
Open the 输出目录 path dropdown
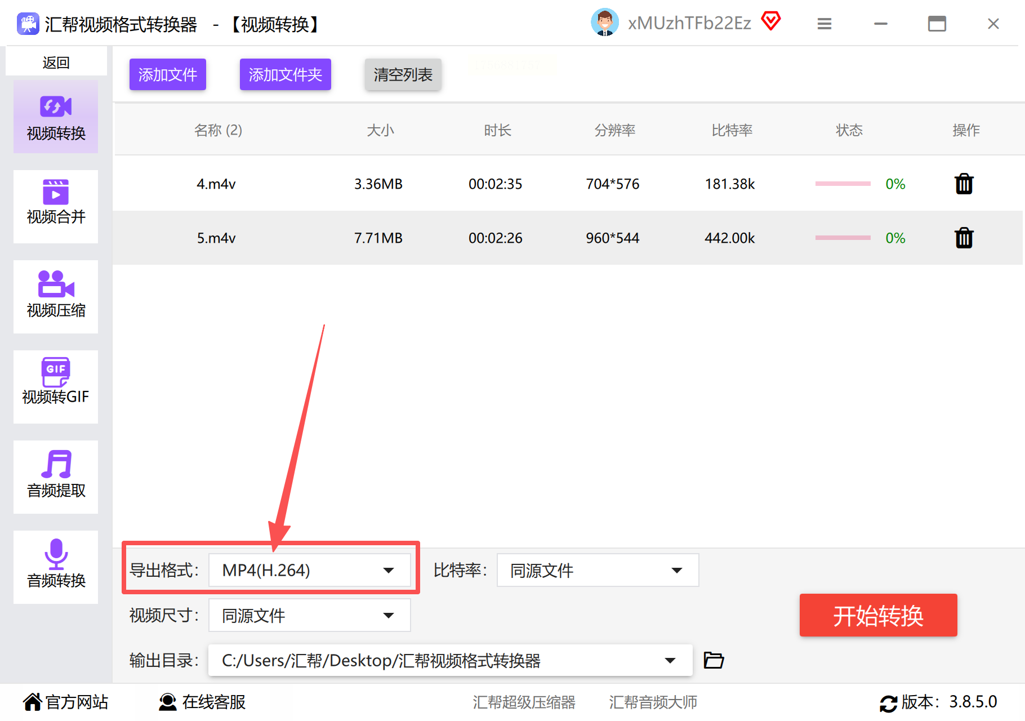[x=450, y=660]
